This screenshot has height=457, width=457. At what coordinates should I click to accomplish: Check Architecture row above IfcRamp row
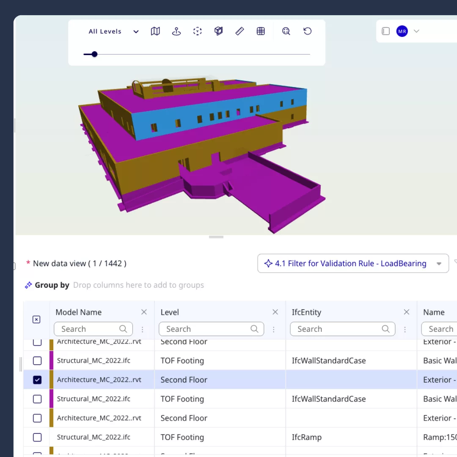(37, 418)
